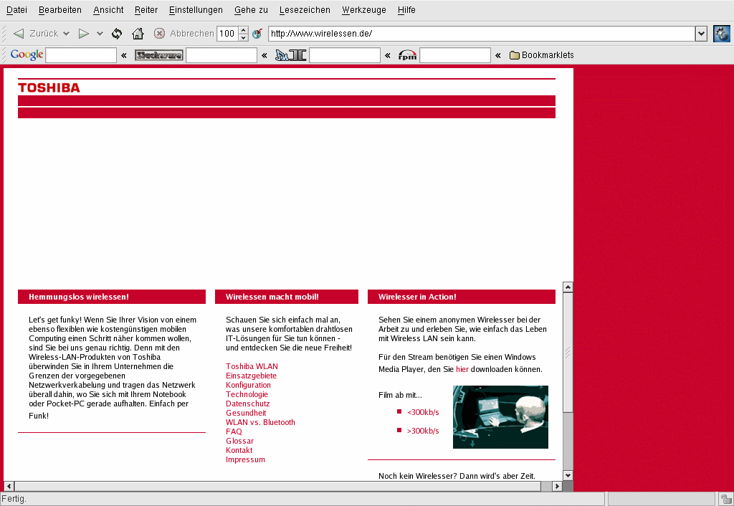The height and width of the screenshot is (506, 734).
Task: Open the Glossar link
Action: tap(239, 441)
